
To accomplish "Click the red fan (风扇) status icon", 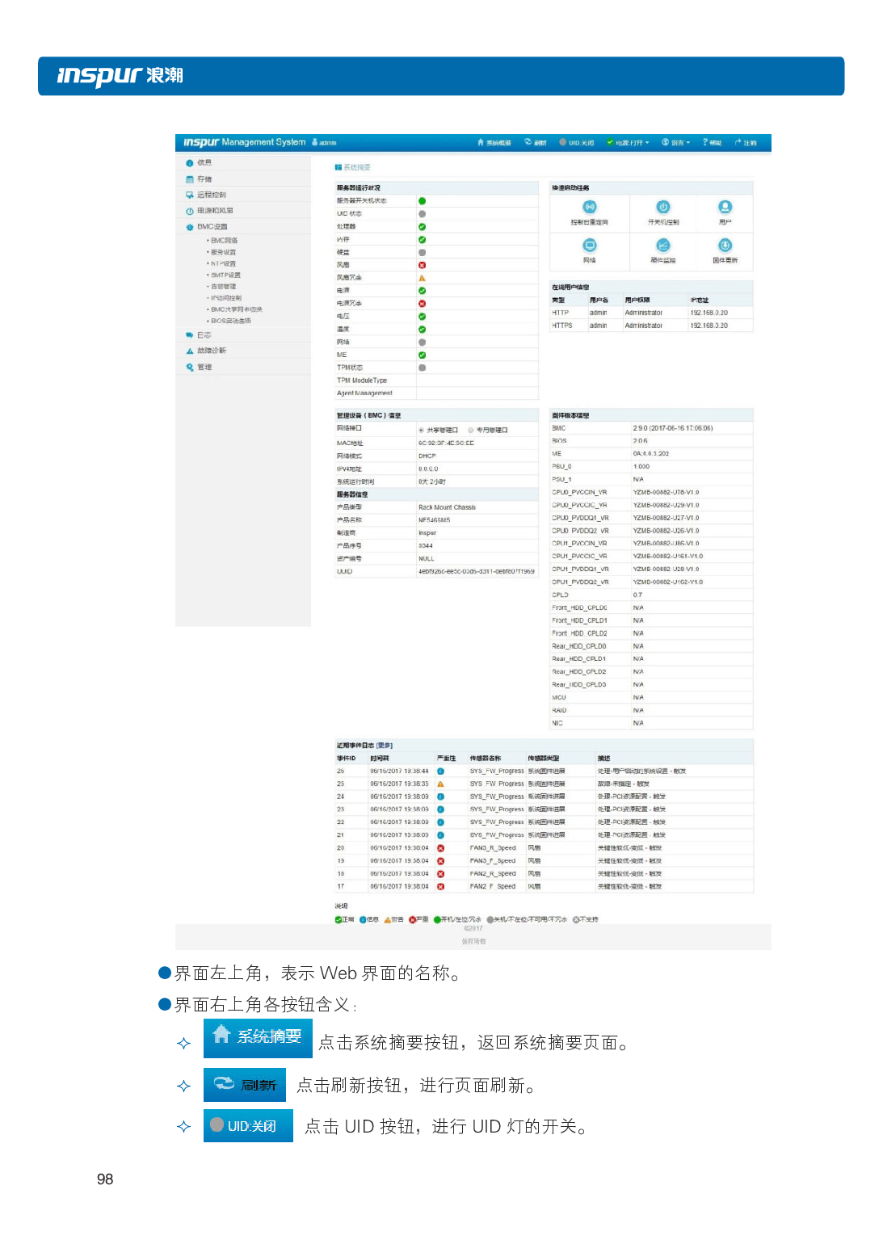I will coord(422,265).
